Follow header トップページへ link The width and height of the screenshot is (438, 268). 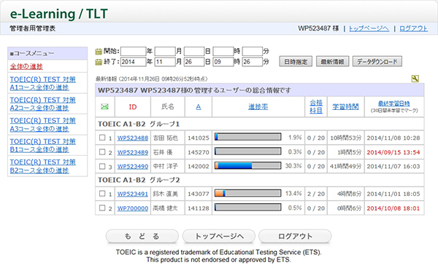[x=369, y=28]
